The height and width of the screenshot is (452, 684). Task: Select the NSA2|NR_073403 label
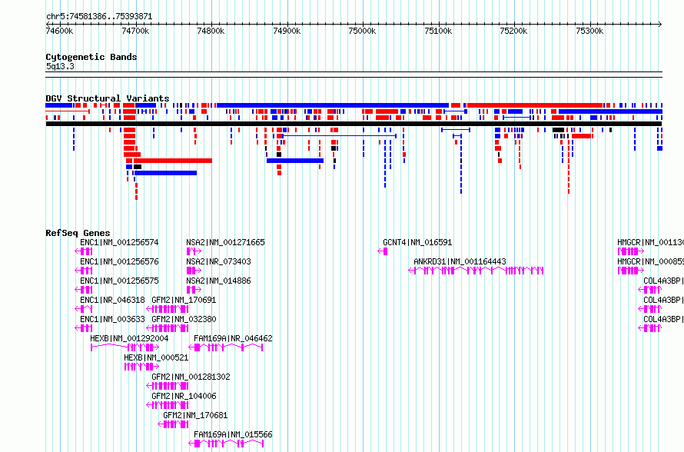218,261
